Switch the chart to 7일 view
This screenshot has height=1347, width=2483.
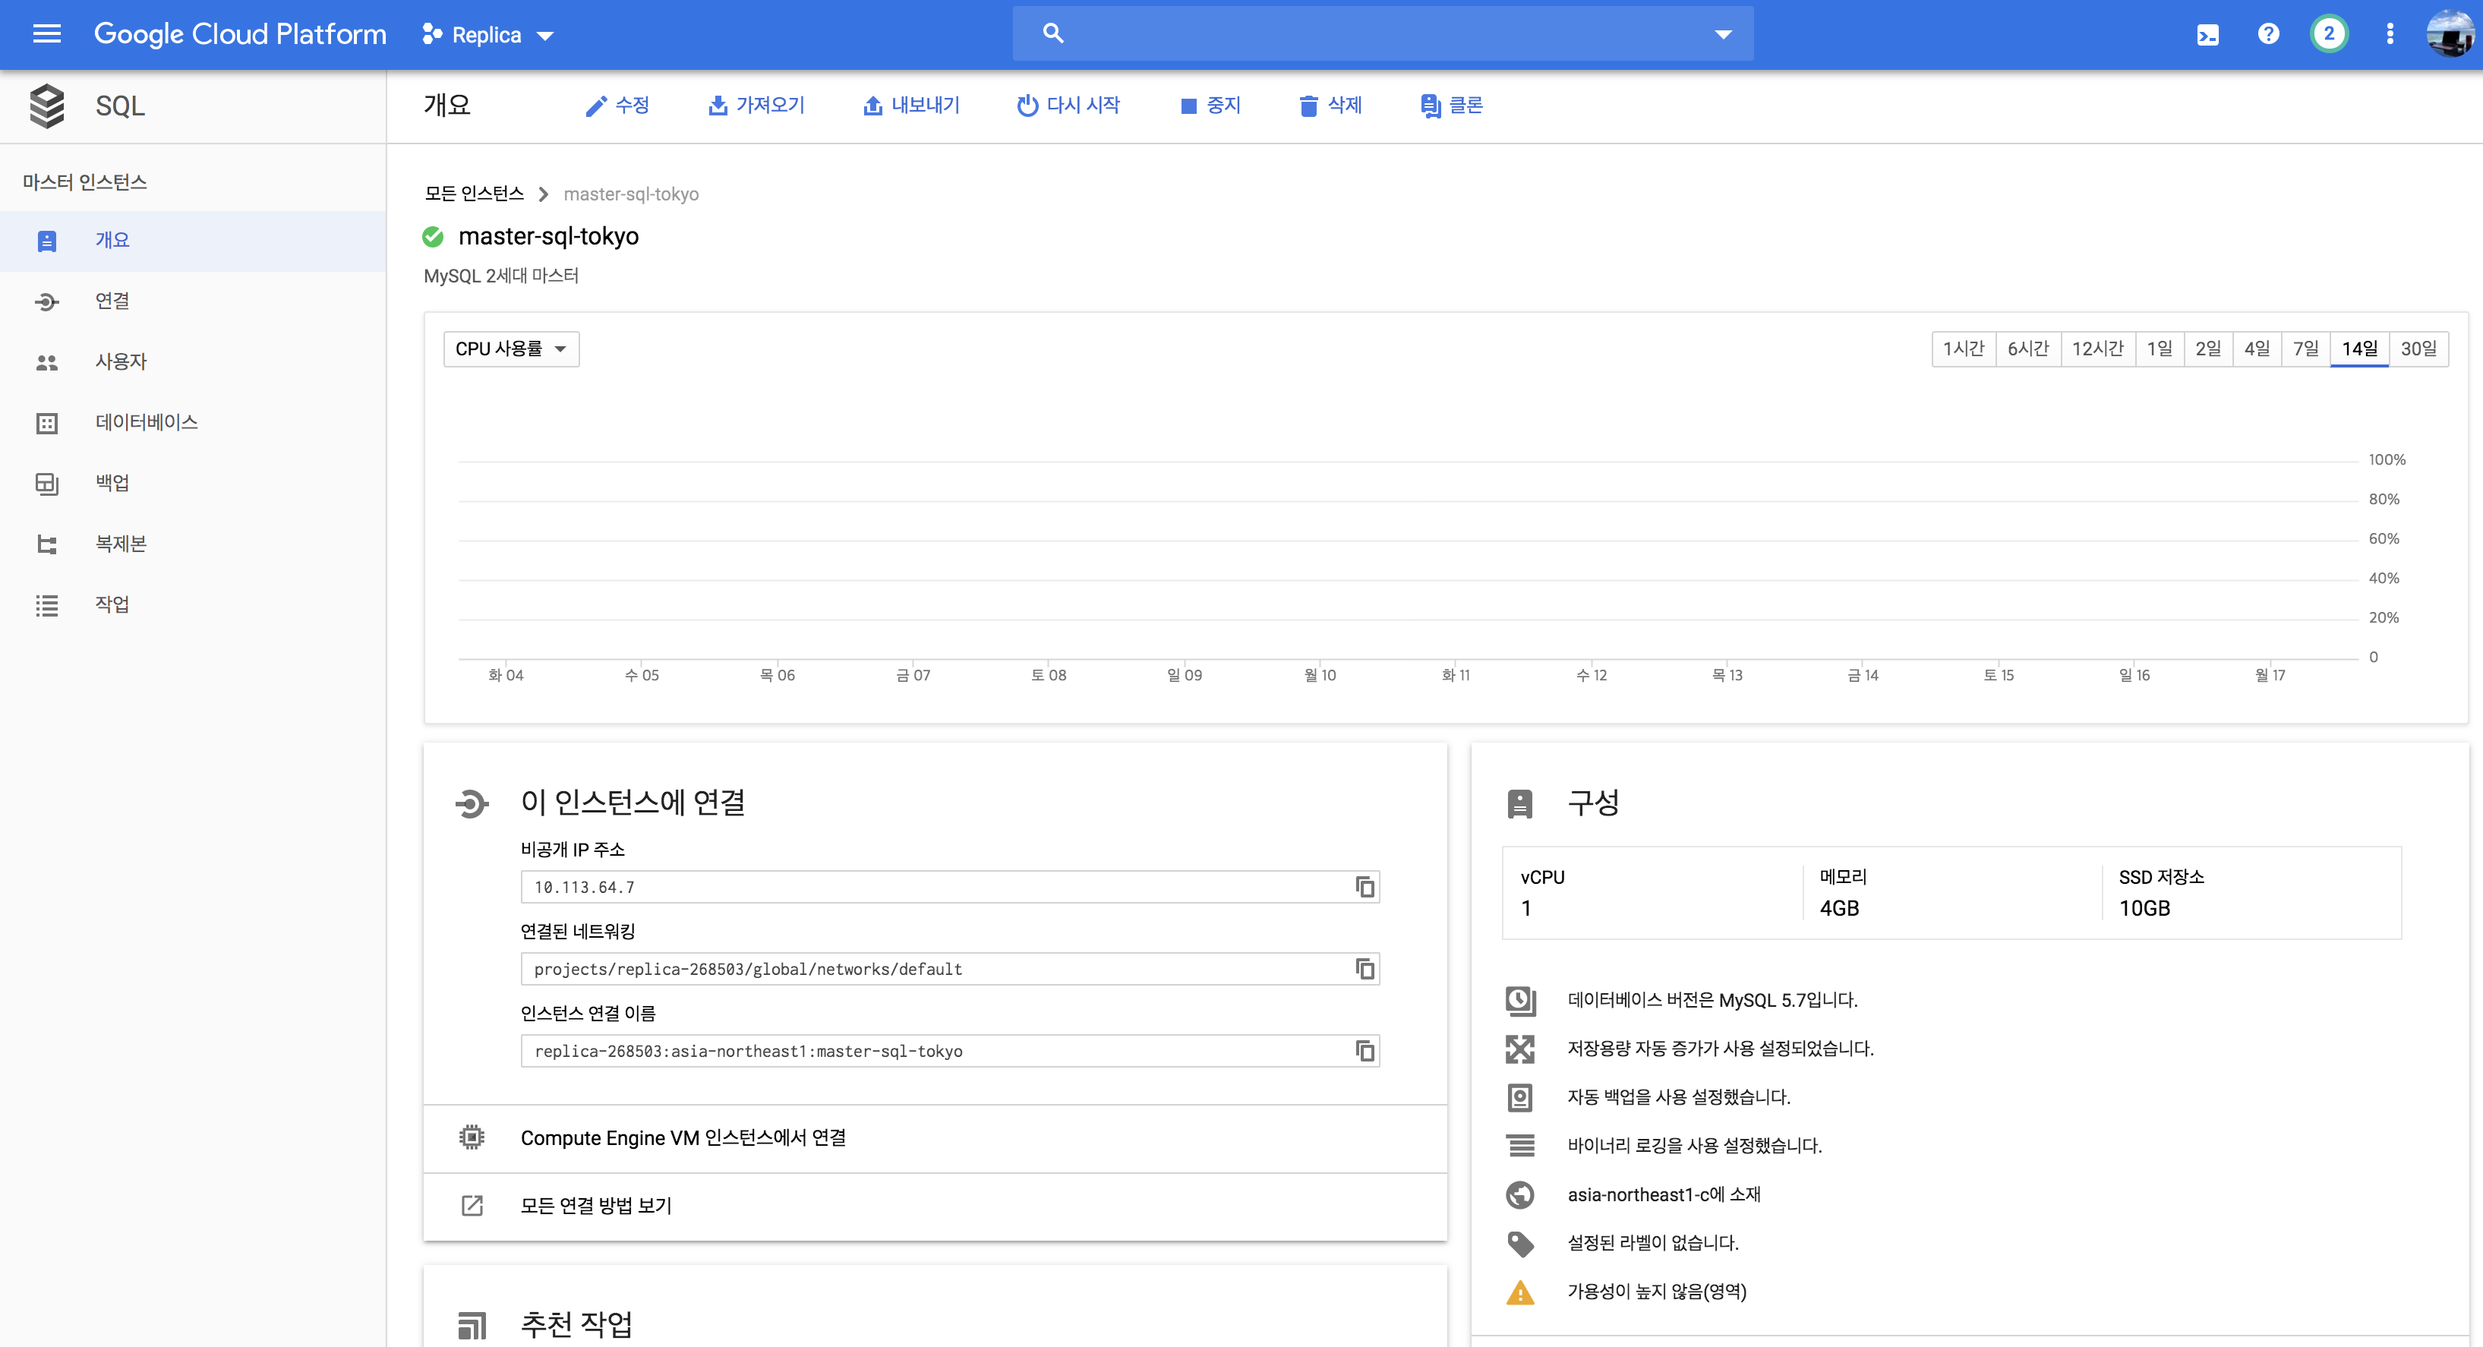(2307, 348)
